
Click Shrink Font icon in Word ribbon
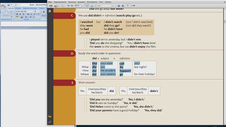(34, 17)
